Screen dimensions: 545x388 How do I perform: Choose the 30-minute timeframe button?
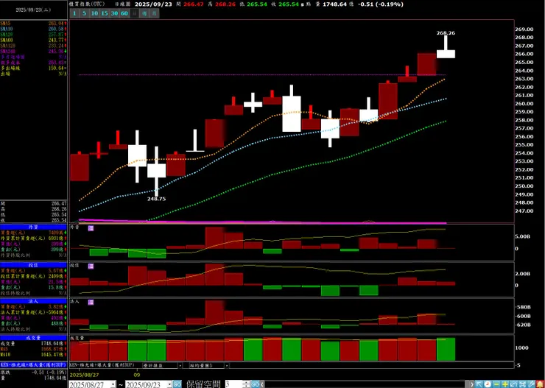(114, 13)
